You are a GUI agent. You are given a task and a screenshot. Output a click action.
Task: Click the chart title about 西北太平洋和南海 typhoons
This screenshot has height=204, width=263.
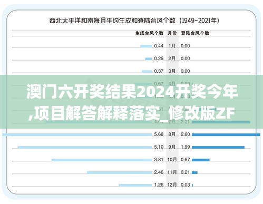[134, 21]
